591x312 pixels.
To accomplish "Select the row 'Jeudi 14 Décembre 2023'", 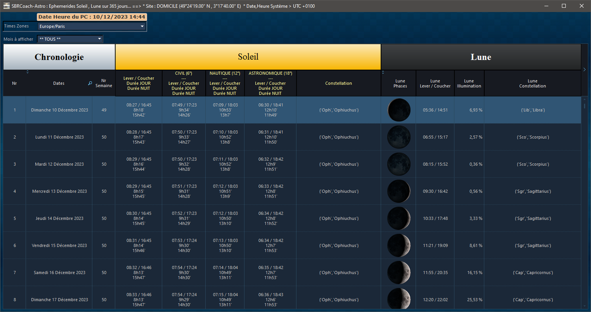I will point(292,218).
